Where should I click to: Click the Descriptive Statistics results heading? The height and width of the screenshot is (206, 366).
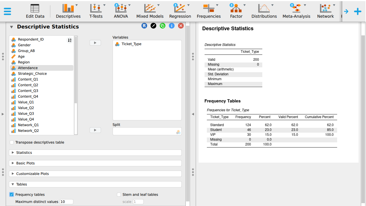tap(228, 29)
